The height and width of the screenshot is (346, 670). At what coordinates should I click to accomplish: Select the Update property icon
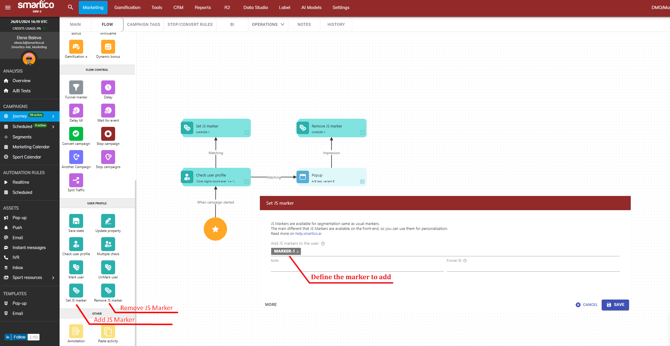coord(108,221)
